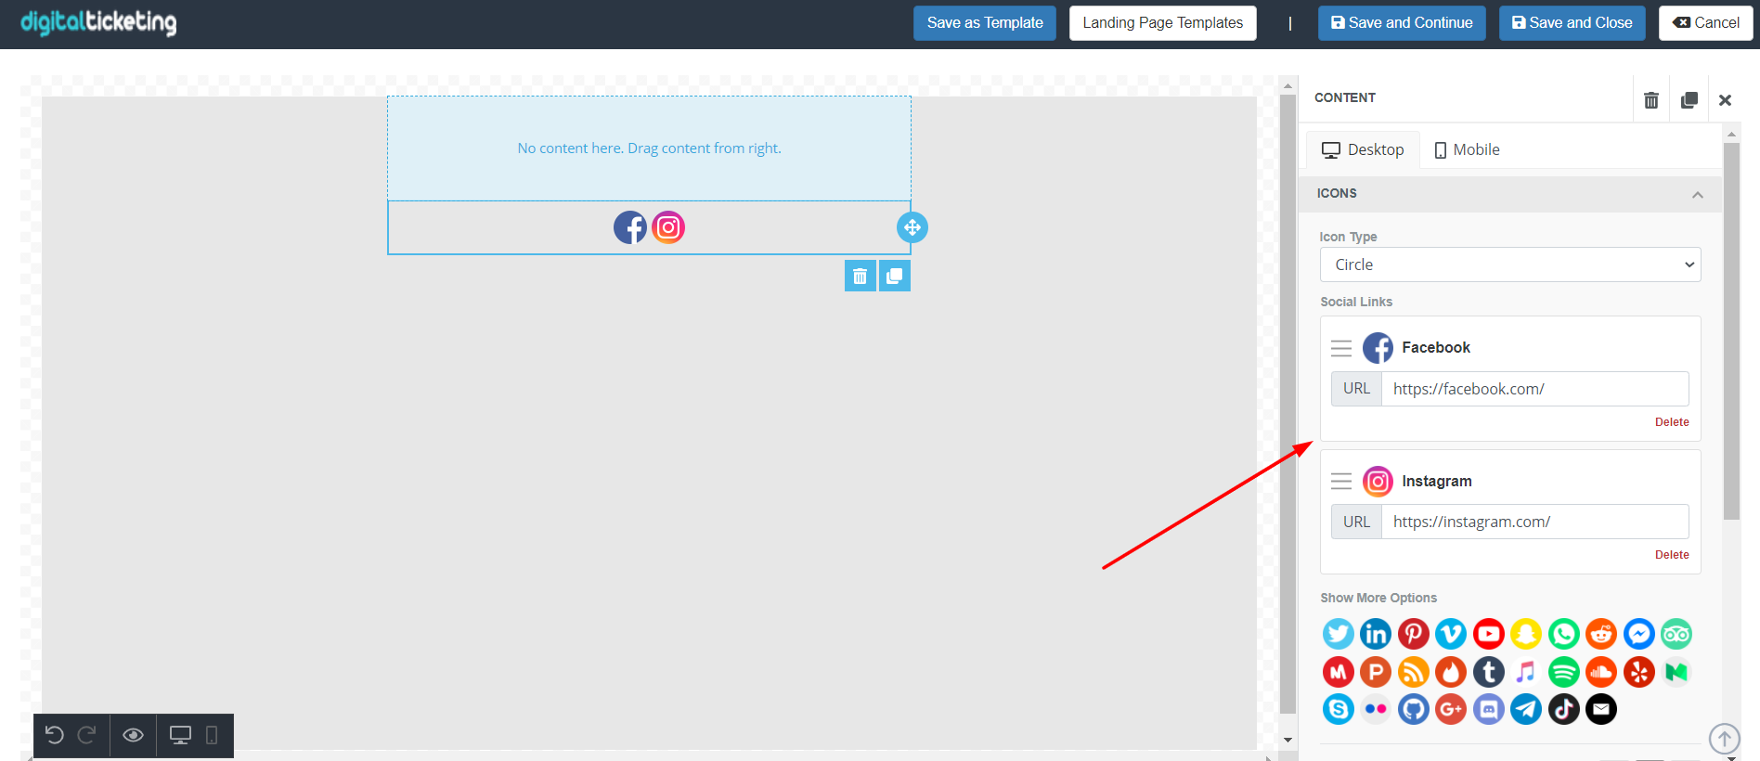Viewport: 1760px width, 761px height.
Task: Add the Snapchat social icon
Action: pyautogui.click(x=1526, y=634)
